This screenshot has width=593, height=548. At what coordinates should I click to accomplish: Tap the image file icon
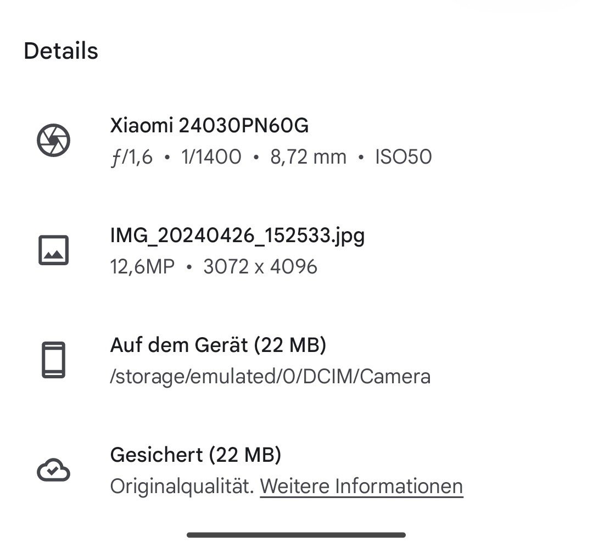(53, 250)
